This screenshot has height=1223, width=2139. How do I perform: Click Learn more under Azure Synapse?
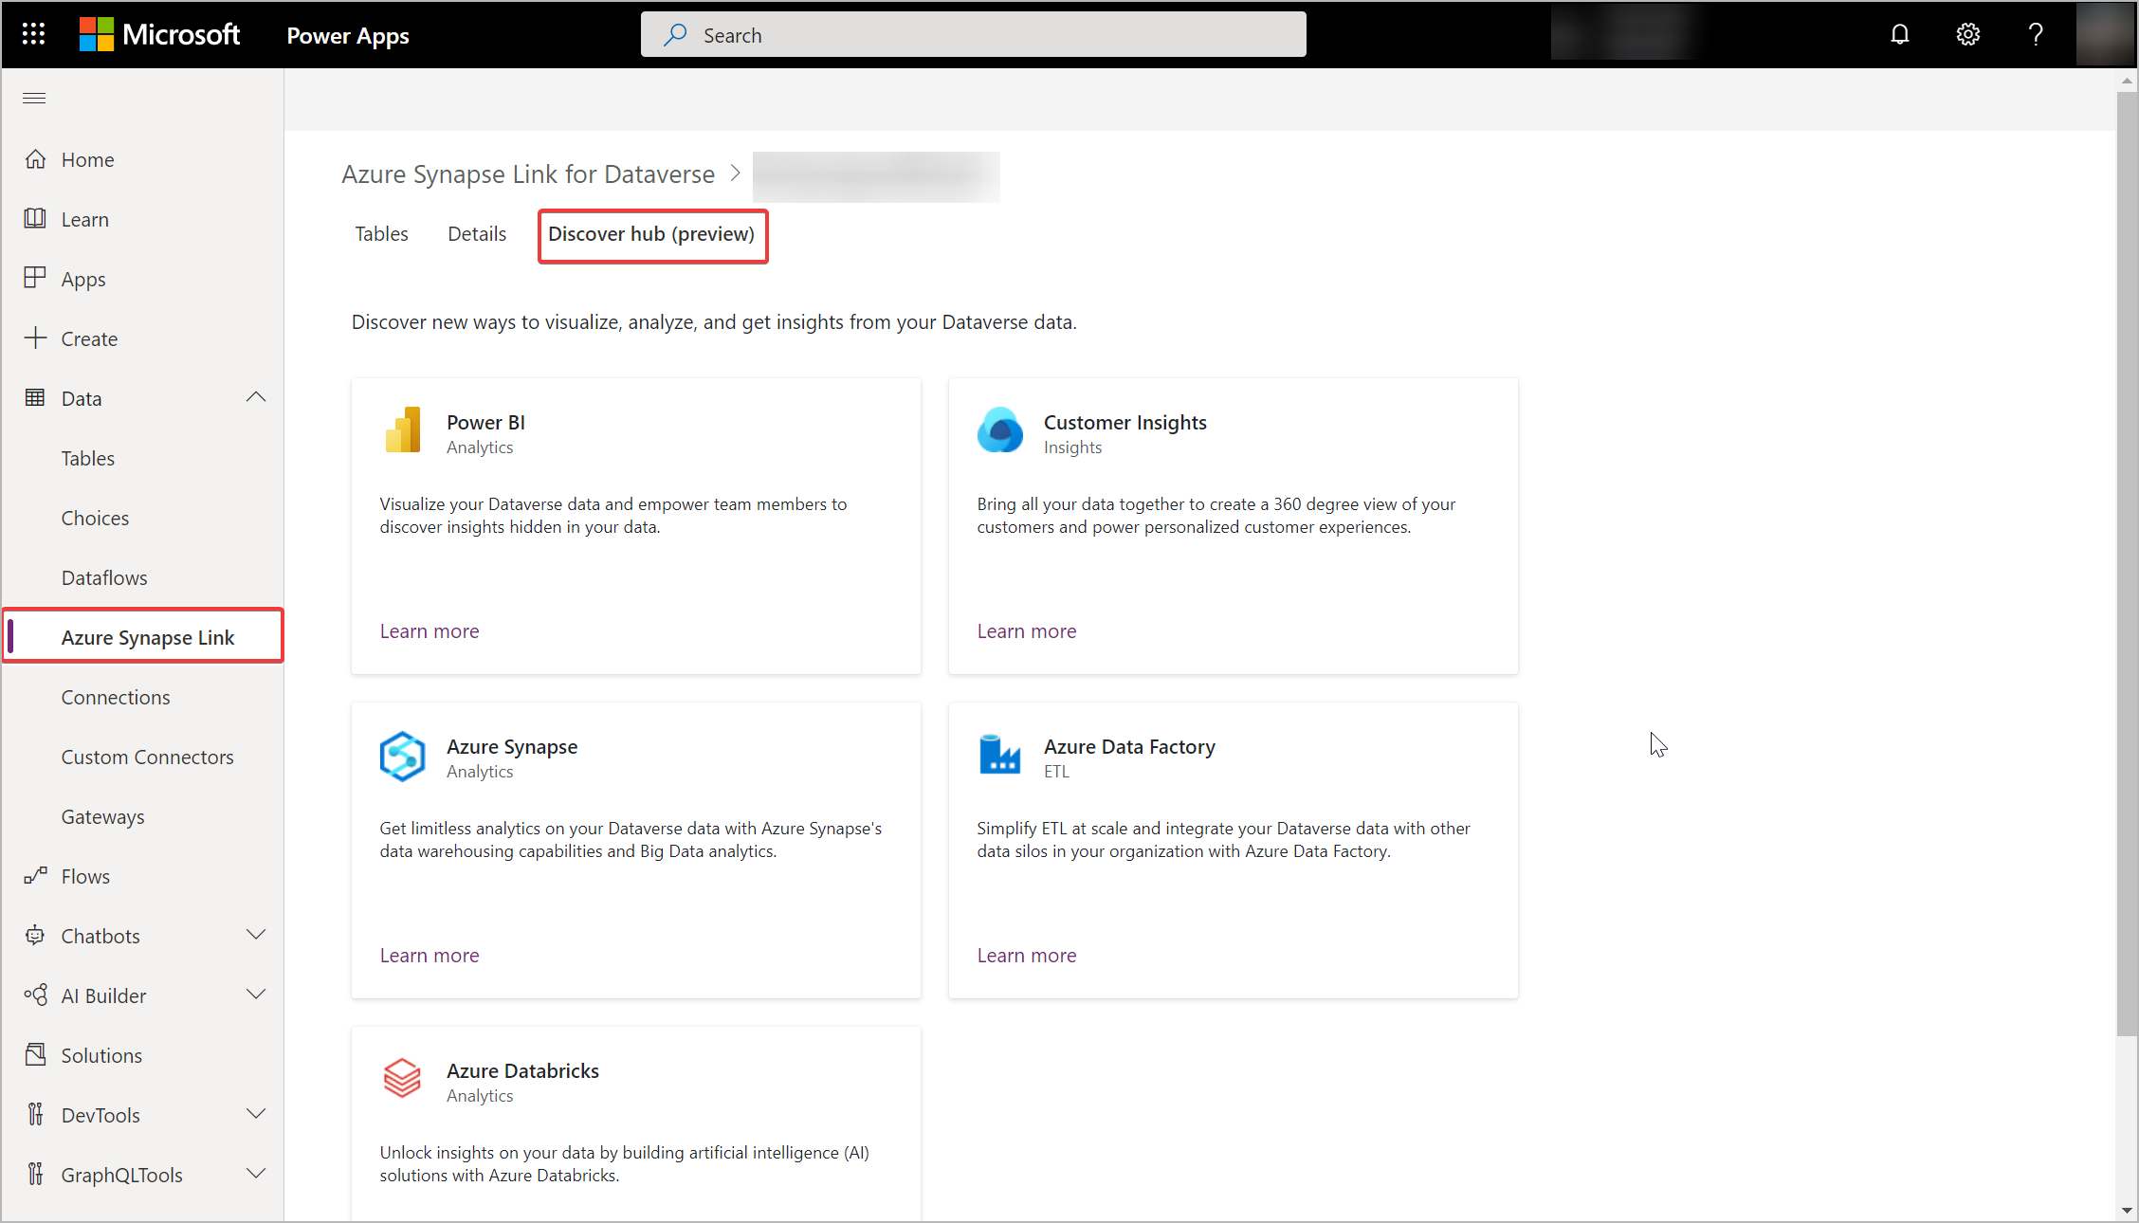click(x=429, y=955)
